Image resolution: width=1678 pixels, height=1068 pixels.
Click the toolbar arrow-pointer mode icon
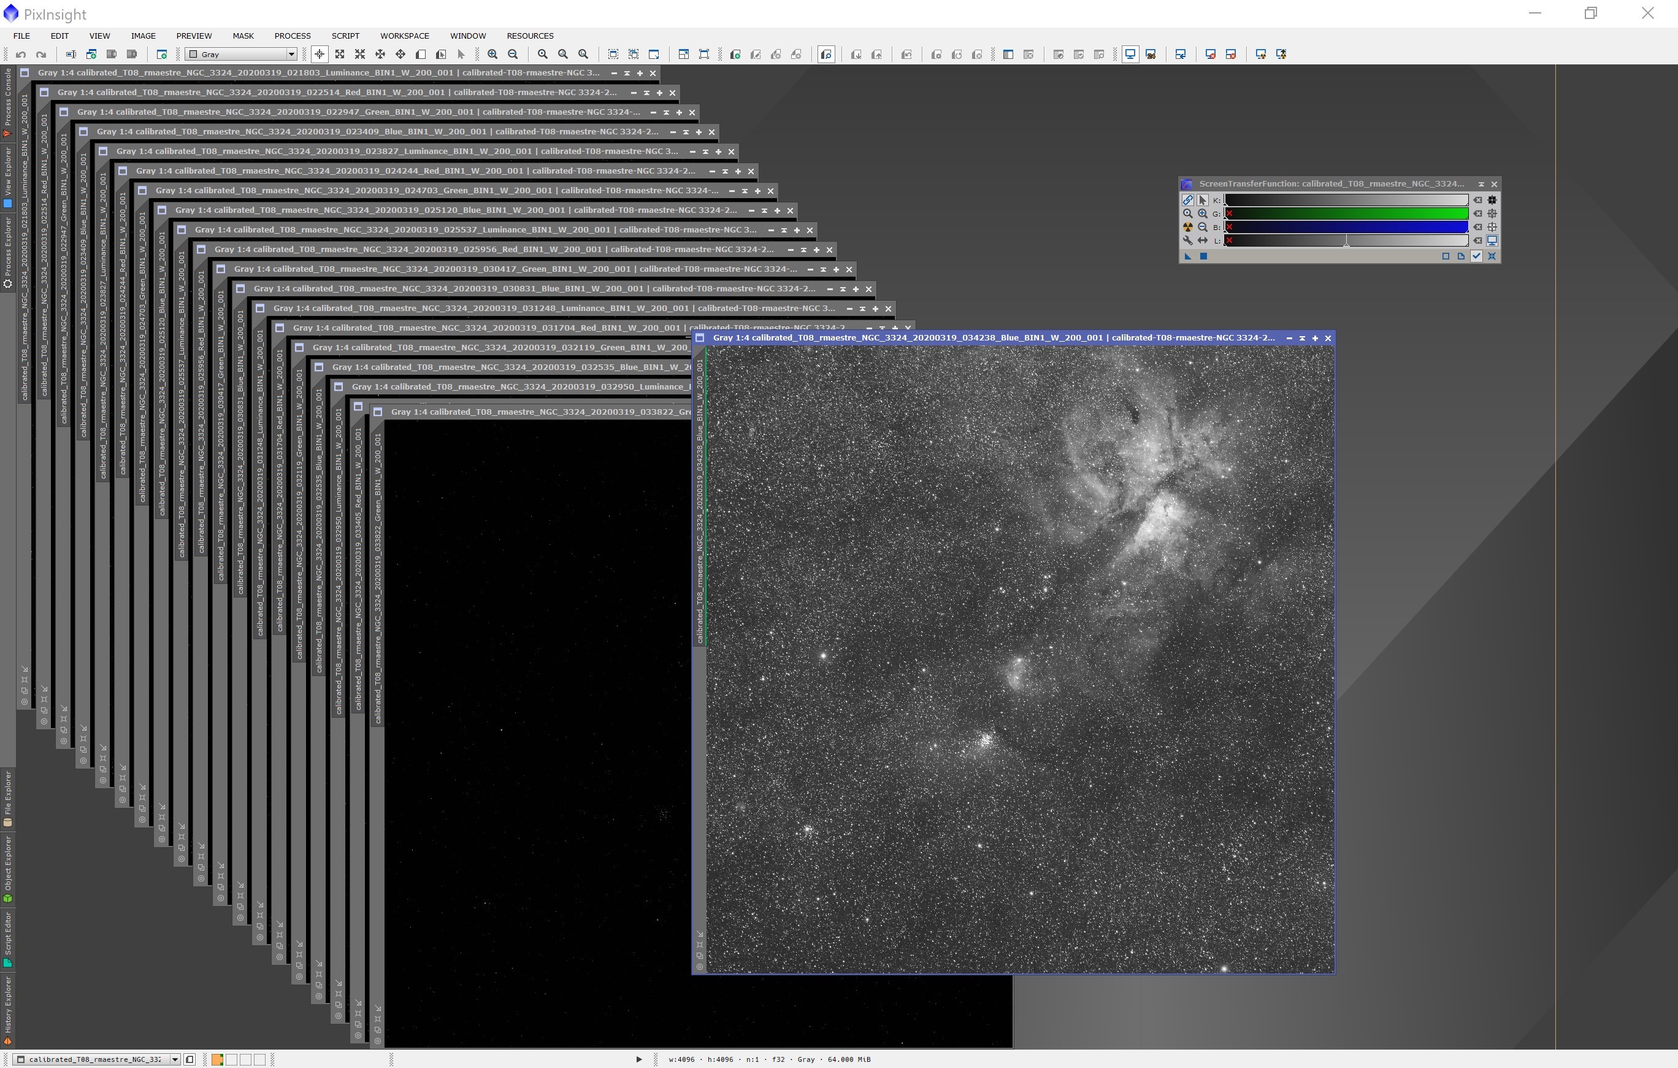pos(461,55)
